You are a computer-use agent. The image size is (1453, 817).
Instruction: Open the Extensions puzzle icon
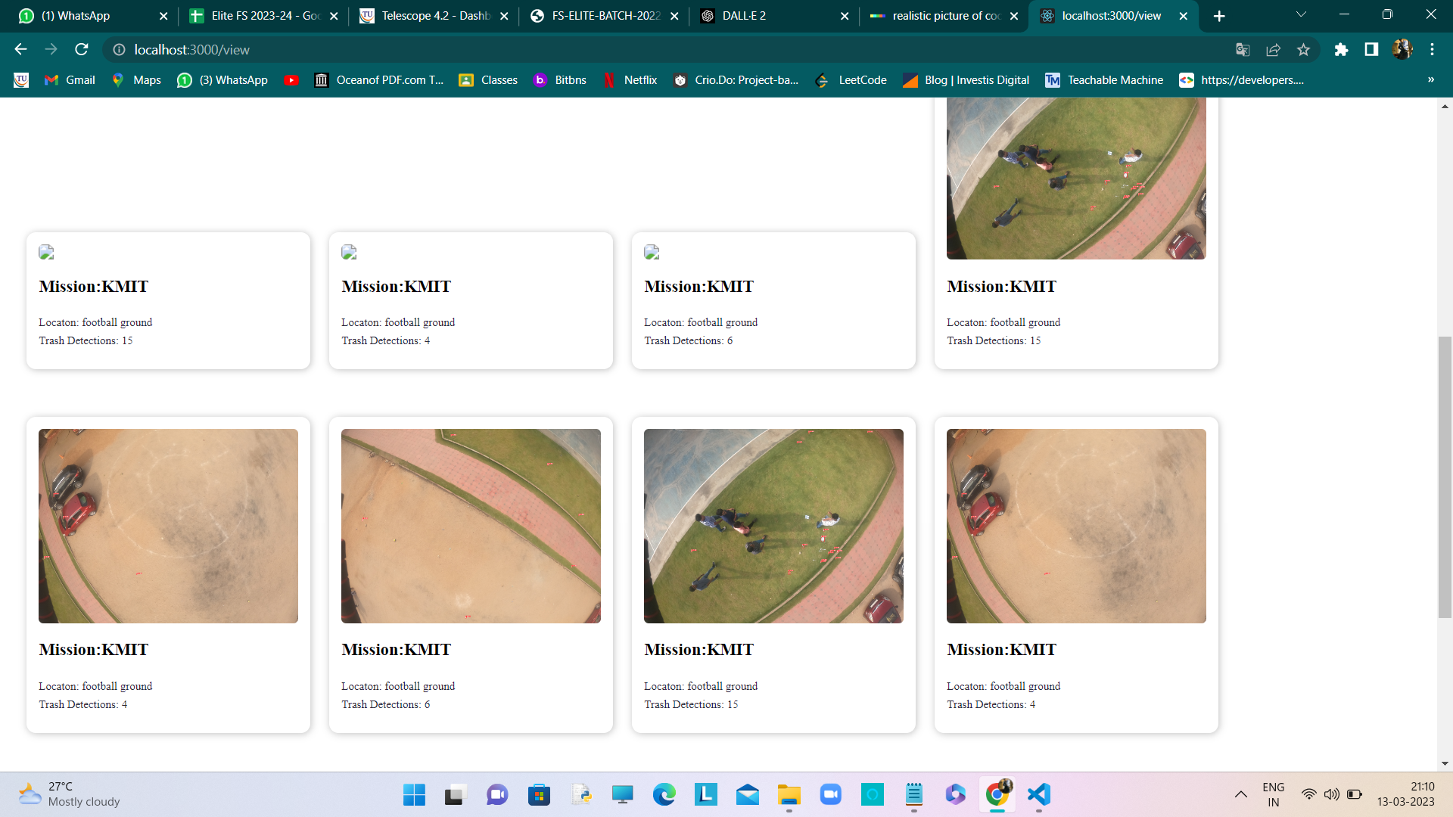pos(1341,49)
